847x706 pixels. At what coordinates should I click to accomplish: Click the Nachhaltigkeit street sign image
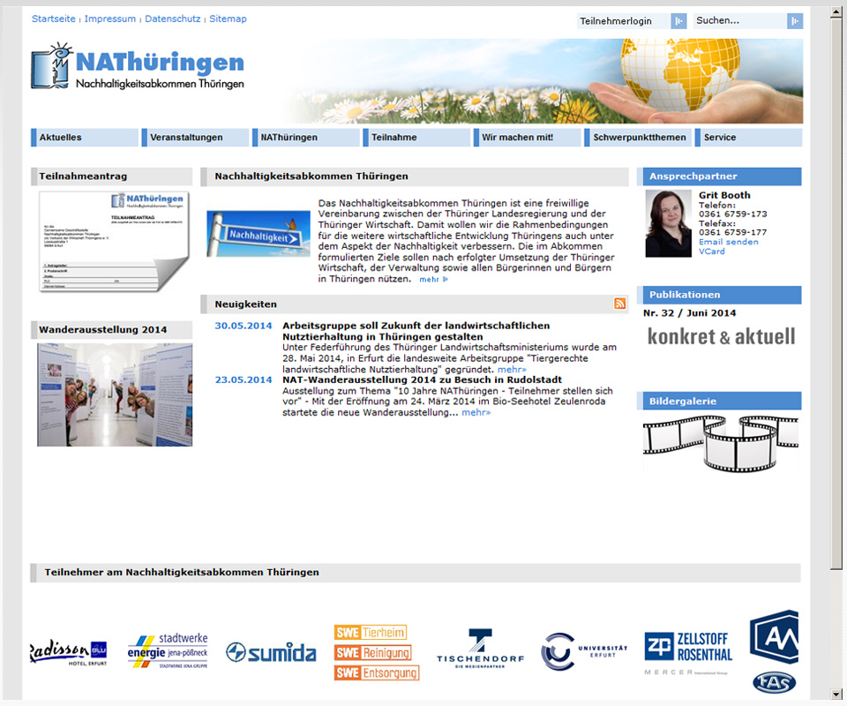coord(259,233)
